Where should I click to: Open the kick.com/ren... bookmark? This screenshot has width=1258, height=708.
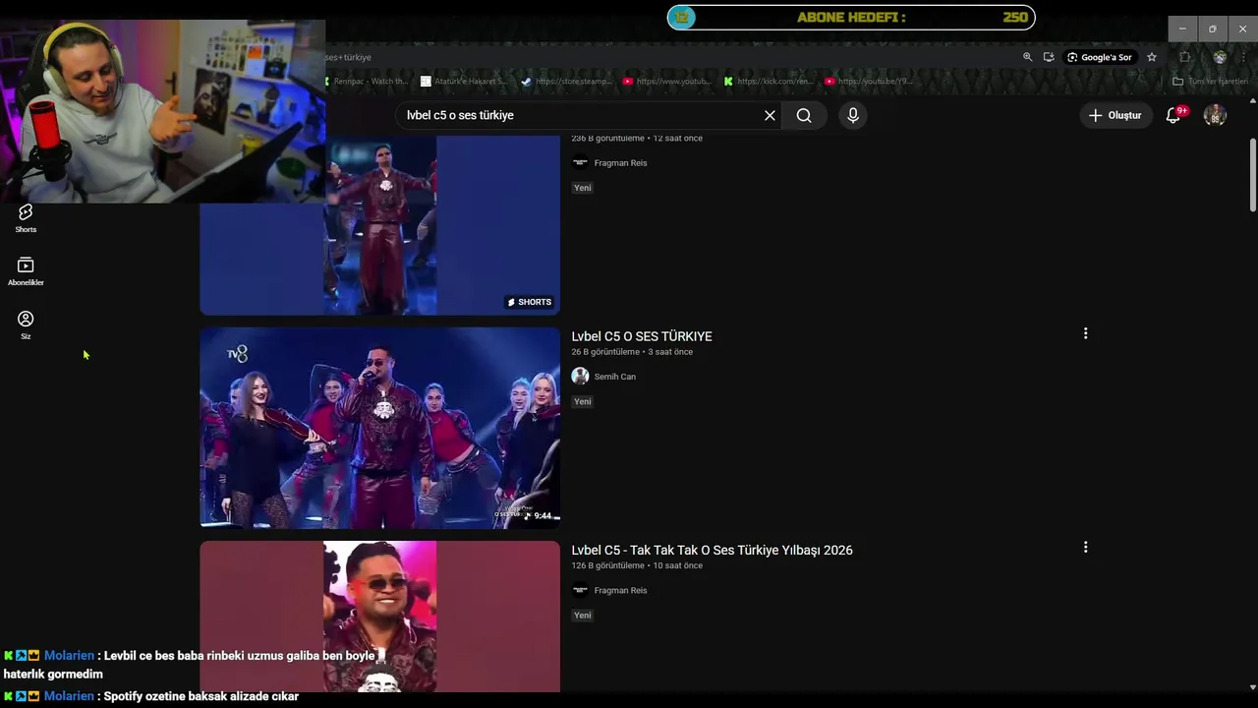(769, 82)
